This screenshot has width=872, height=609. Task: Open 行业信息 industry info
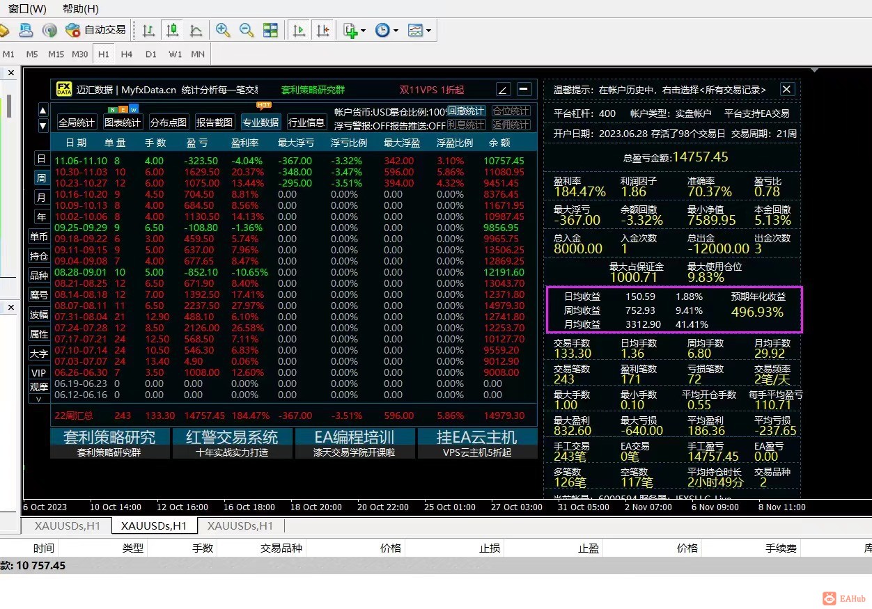tap(306, 122)
